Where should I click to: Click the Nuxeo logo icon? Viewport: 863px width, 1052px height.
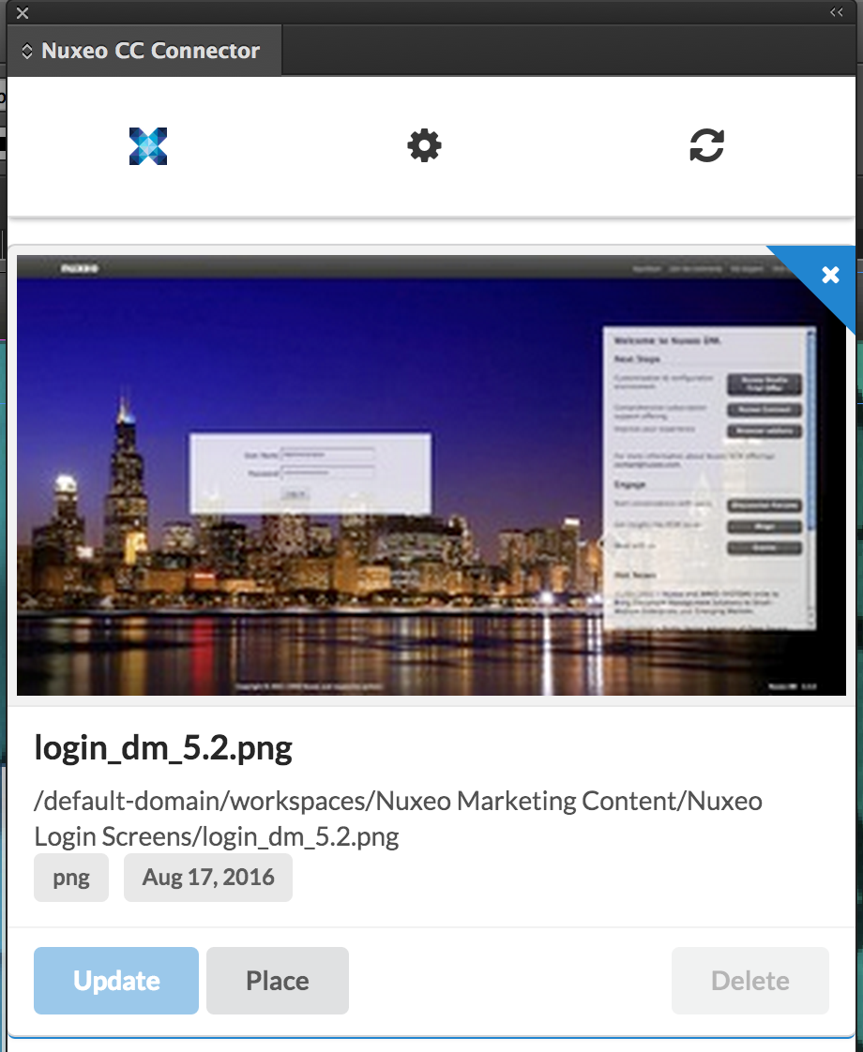pos(147,146)
